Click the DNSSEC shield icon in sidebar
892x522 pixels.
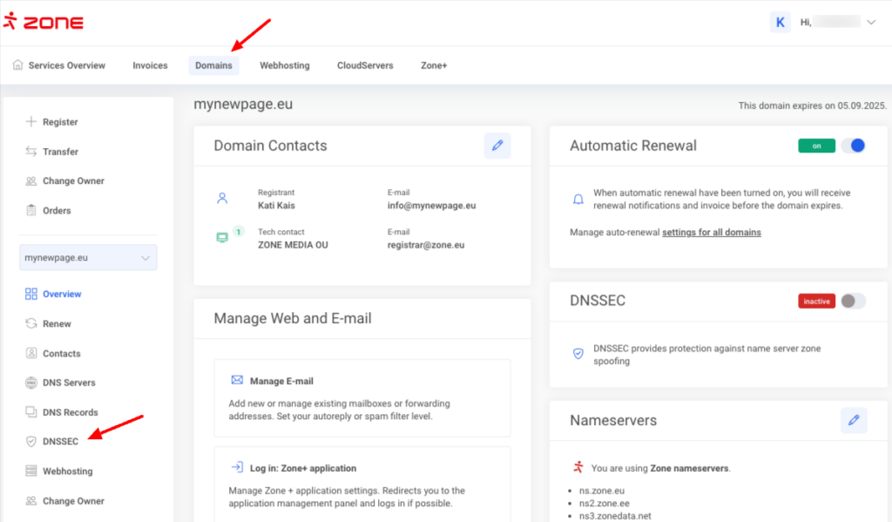pos(31,442)
